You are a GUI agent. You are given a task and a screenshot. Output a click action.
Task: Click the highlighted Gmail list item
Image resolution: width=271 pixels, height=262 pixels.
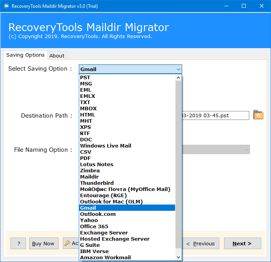pos(127,208)
